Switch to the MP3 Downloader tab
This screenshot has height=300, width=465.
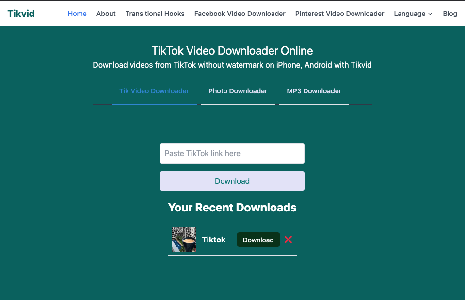314,91
